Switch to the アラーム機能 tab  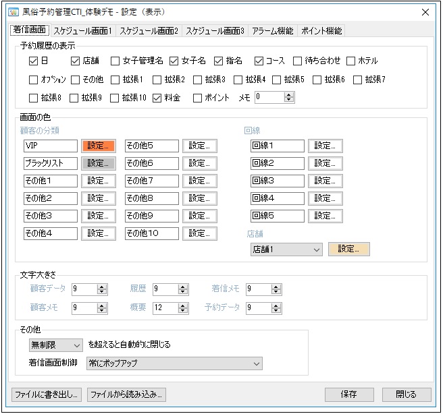[272, 31]
